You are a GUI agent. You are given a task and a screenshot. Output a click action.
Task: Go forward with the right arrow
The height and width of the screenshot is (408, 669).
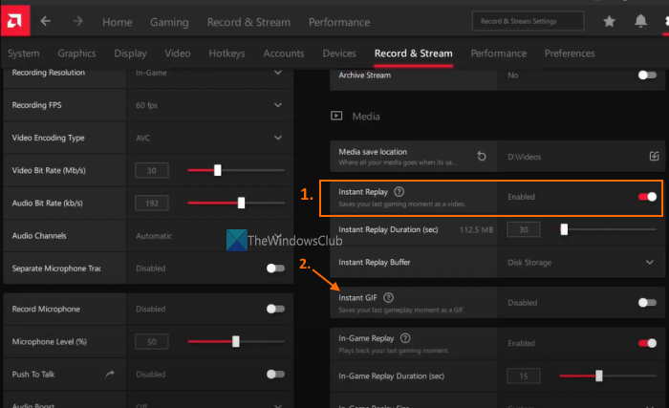click(77, 21)
